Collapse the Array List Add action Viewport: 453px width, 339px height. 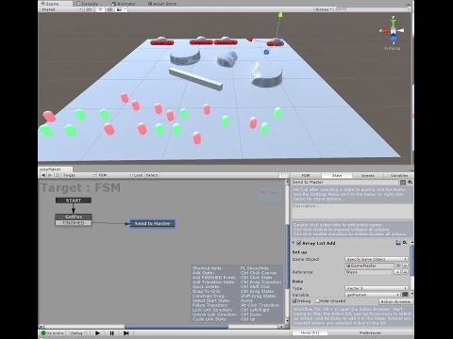[x=294, y=243]
